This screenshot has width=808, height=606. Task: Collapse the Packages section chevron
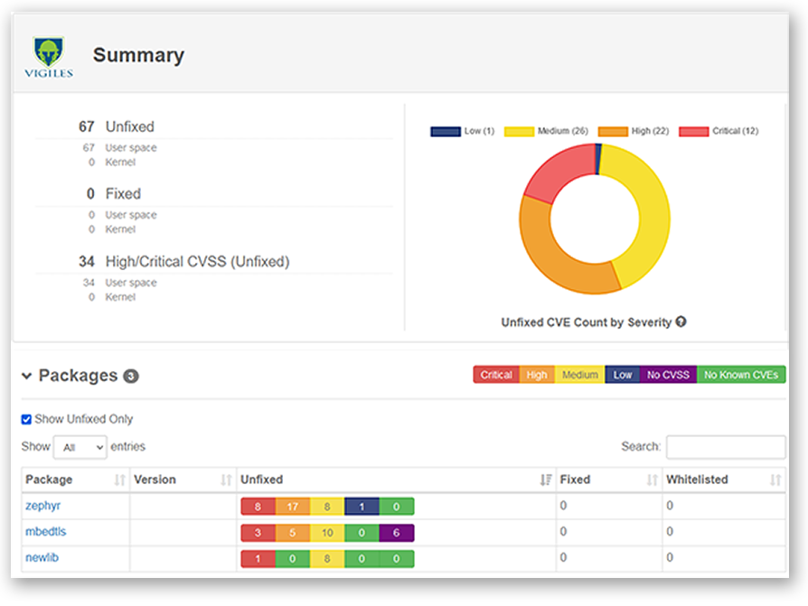coord(27,376)
